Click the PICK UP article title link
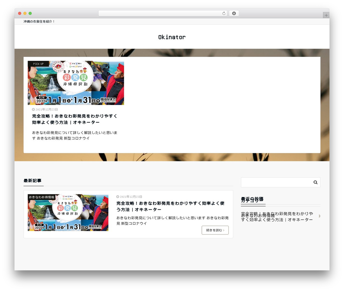Screen dimensions: 344x291 [x=75, y=119]
